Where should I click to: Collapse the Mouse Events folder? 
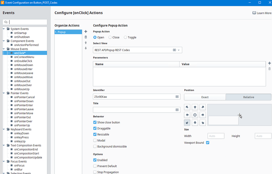click(x=3, y=49)
